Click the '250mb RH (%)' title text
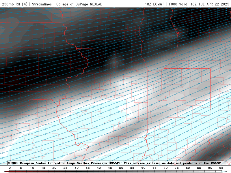 pos(15,4)
